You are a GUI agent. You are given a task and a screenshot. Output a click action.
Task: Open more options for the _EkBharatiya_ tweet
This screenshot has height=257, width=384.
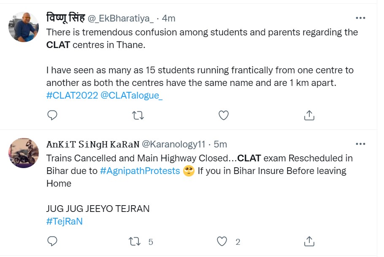tap(360, 18)
